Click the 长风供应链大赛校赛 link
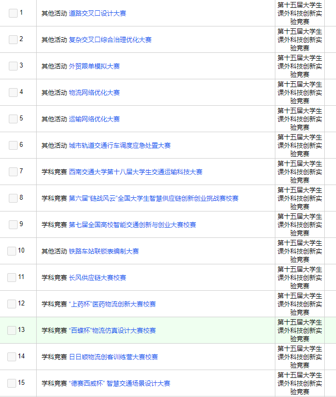The image size is (336, 397). coord(97,278)
